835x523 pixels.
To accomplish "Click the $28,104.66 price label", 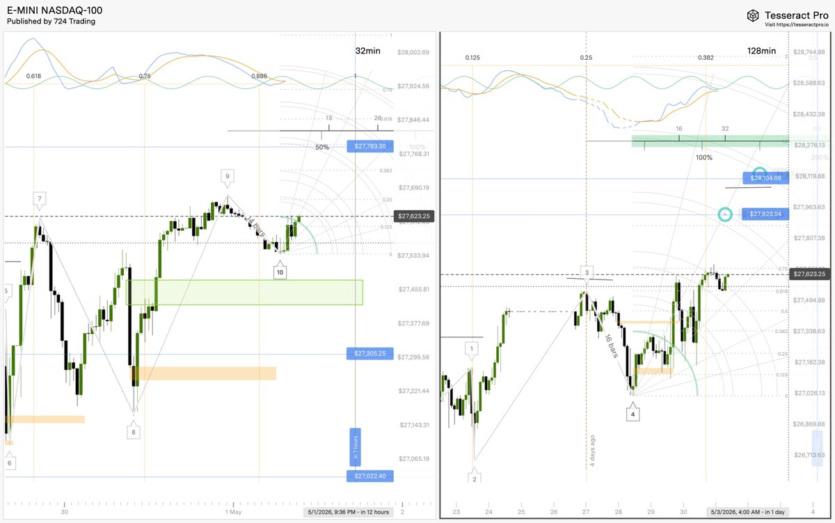I will pos(765,178).
